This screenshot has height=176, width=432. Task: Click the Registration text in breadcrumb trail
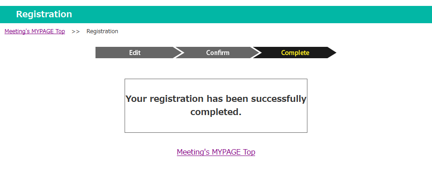point(102,31)
